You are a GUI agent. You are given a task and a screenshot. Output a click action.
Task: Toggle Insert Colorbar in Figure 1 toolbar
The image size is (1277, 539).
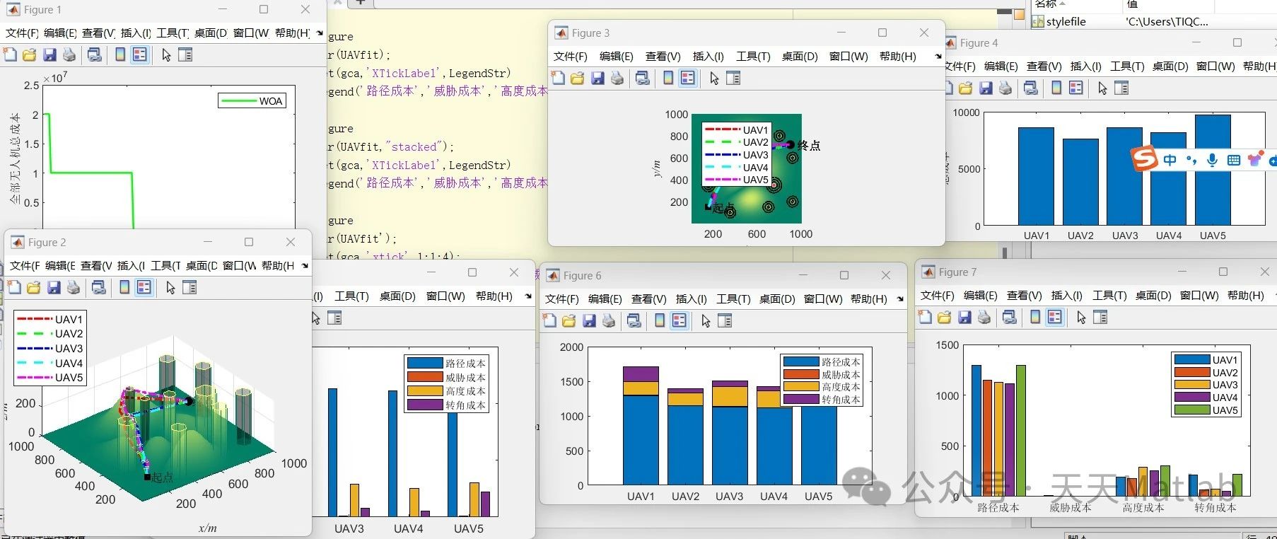120,54
